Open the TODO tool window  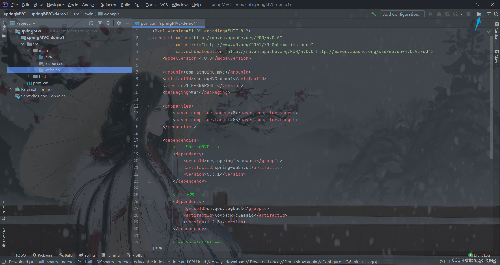(x=18, y=255)
